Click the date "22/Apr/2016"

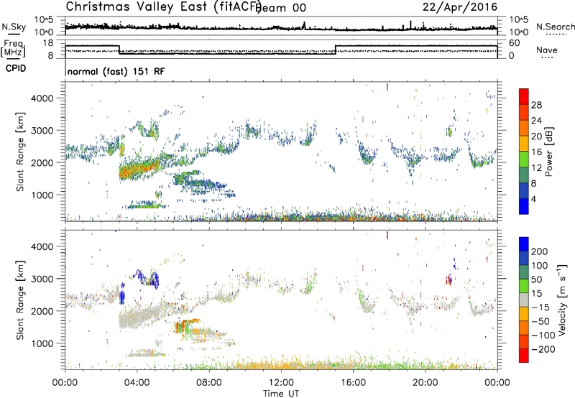click(460, 7)
